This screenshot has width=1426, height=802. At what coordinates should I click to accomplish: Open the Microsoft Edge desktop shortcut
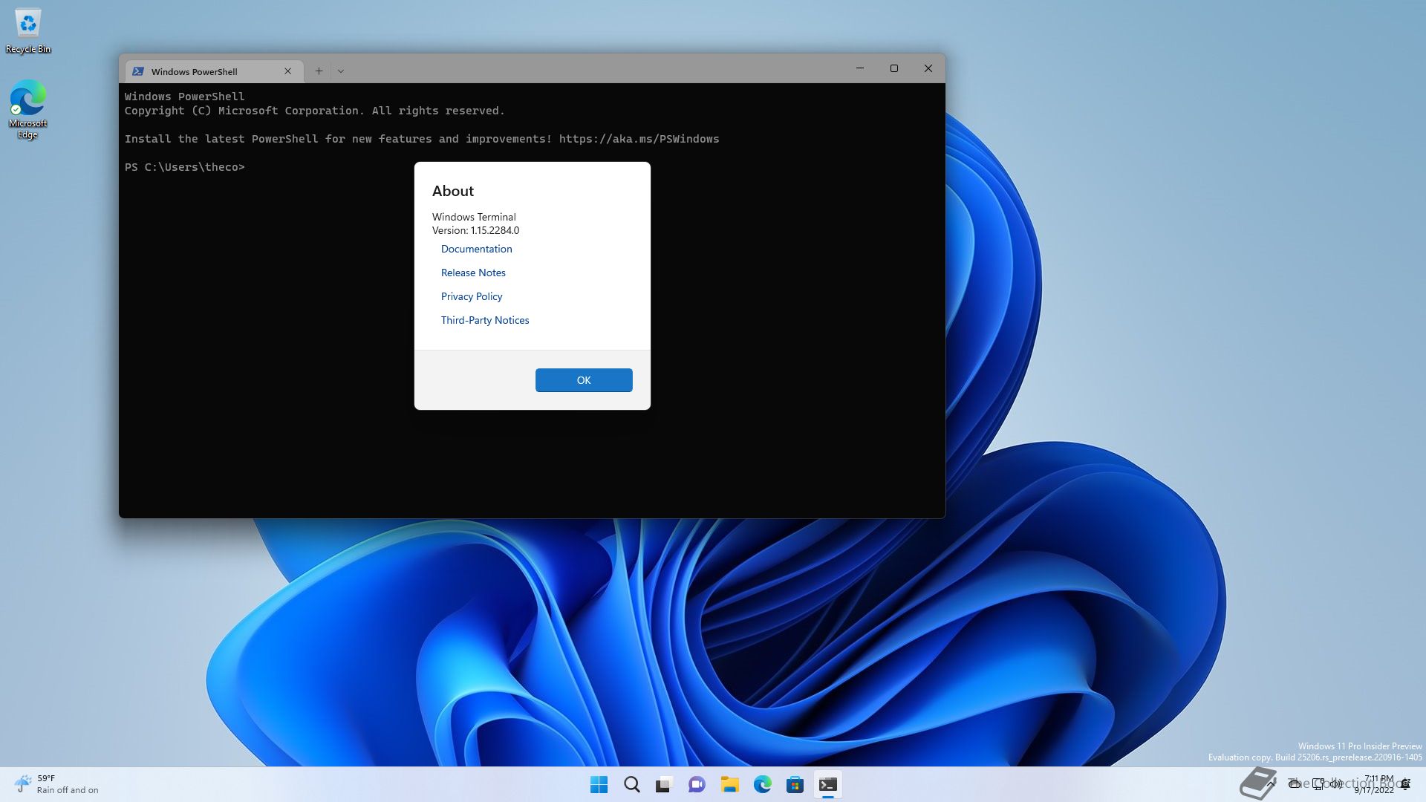tap(28, 109)
